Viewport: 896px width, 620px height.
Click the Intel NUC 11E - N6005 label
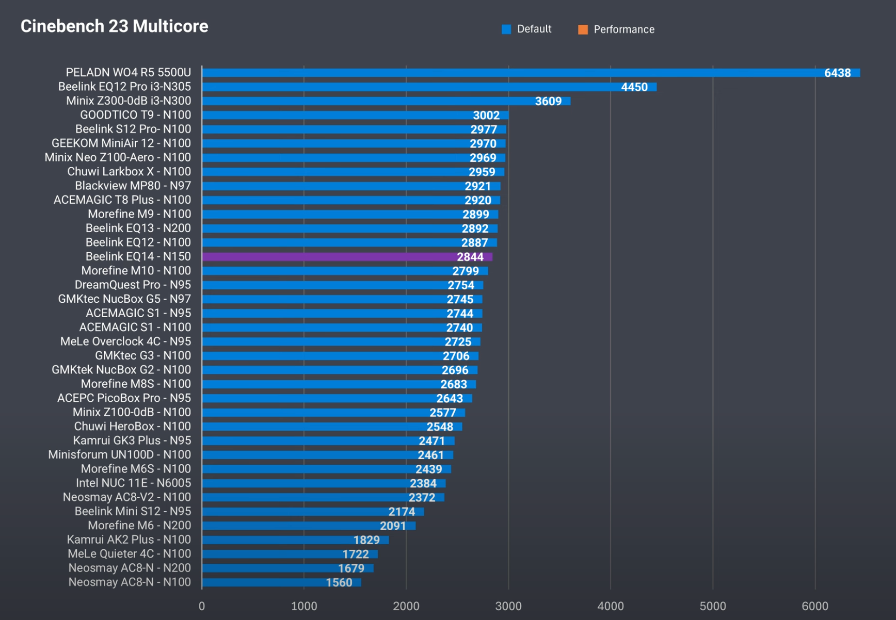(134, 483)
